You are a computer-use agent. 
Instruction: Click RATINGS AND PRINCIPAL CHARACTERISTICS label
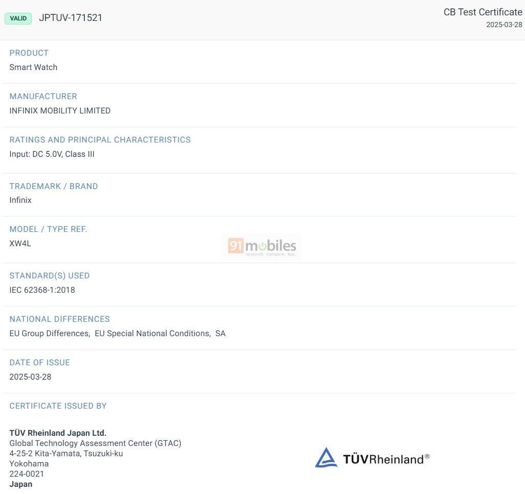pos(100,139)
